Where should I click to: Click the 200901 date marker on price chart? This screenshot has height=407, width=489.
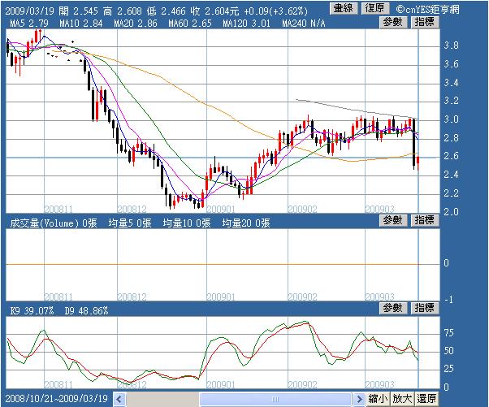click(220, 209)
